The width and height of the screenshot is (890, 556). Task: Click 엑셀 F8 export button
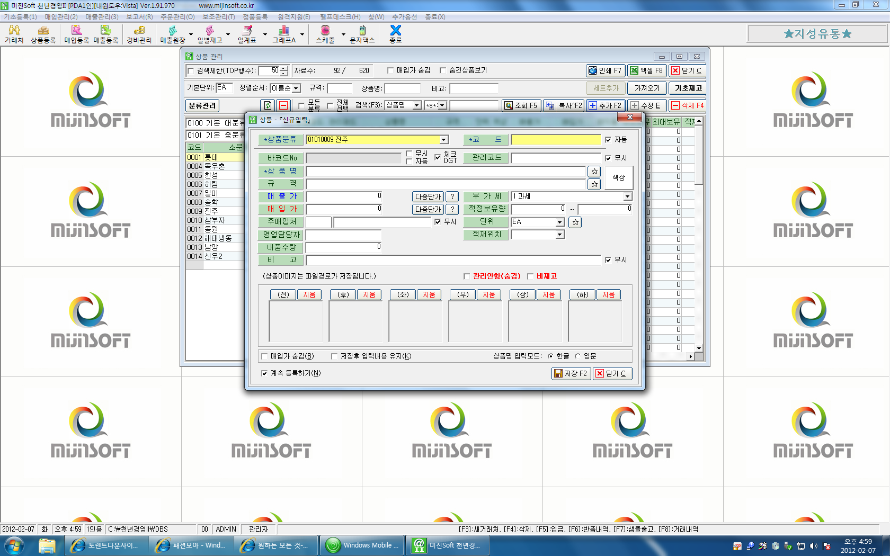coord(647,70)
